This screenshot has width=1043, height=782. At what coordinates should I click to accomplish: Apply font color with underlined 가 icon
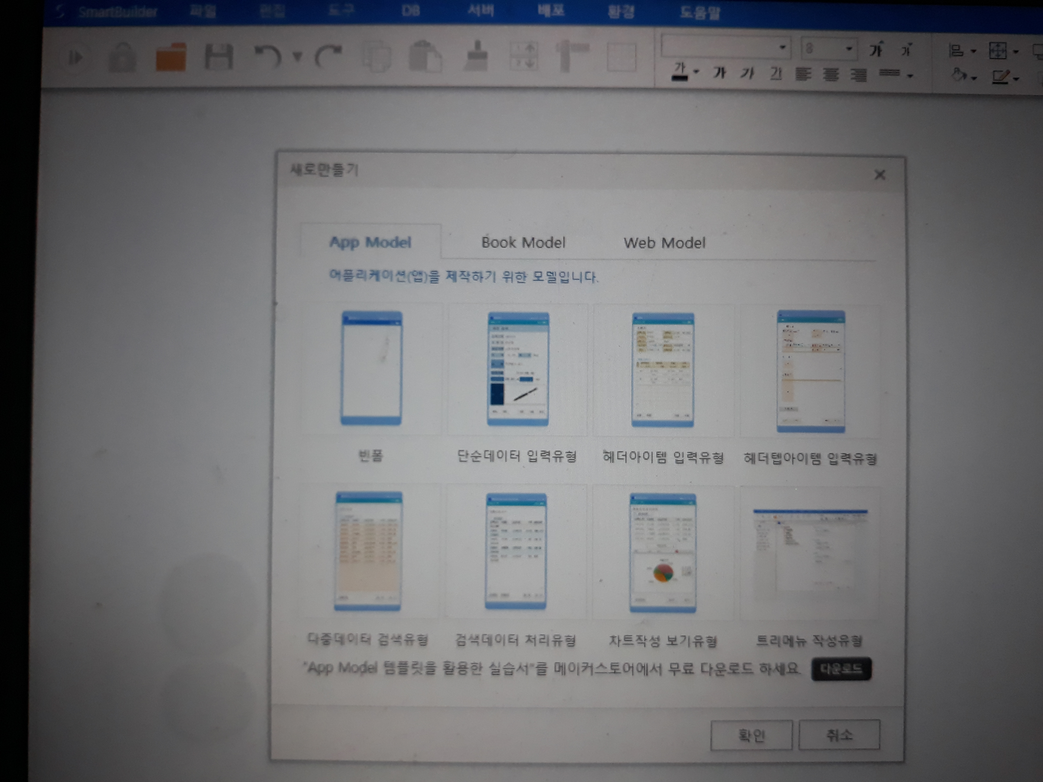point(680,72)
